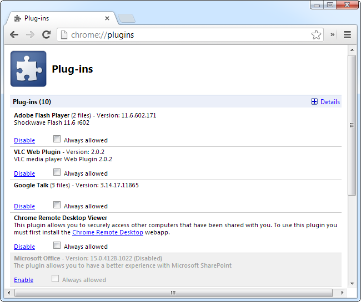Show hidden extensions via the chevron overflow

333,35
